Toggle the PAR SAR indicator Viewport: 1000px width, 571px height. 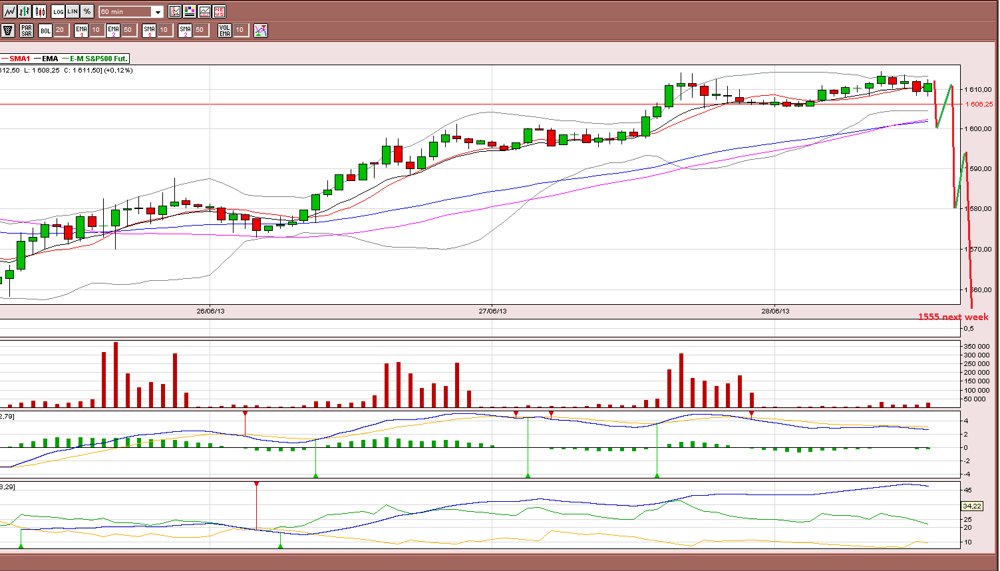27,30
